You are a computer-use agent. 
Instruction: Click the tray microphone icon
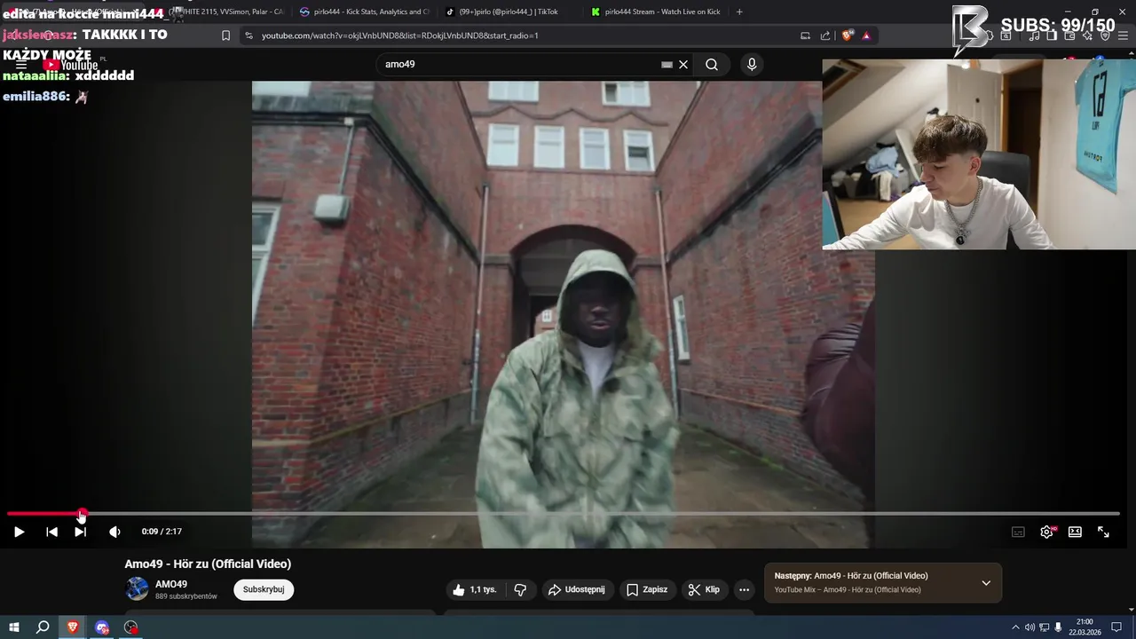pyautogui.click(x=1058, y=627)
